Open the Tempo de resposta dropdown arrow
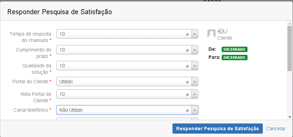The image size is (293, 137). [x=195, y=34]
